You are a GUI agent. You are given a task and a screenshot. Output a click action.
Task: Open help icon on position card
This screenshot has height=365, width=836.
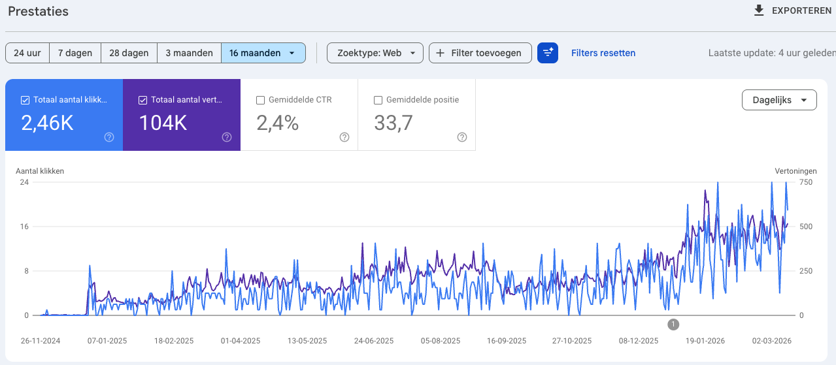tap(462, 137)
